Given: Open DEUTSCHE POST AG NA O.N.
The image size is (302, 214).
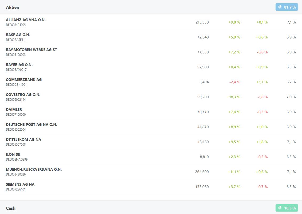Looking at the screenshot, I should pyautogui.click(x=32, y=124).
